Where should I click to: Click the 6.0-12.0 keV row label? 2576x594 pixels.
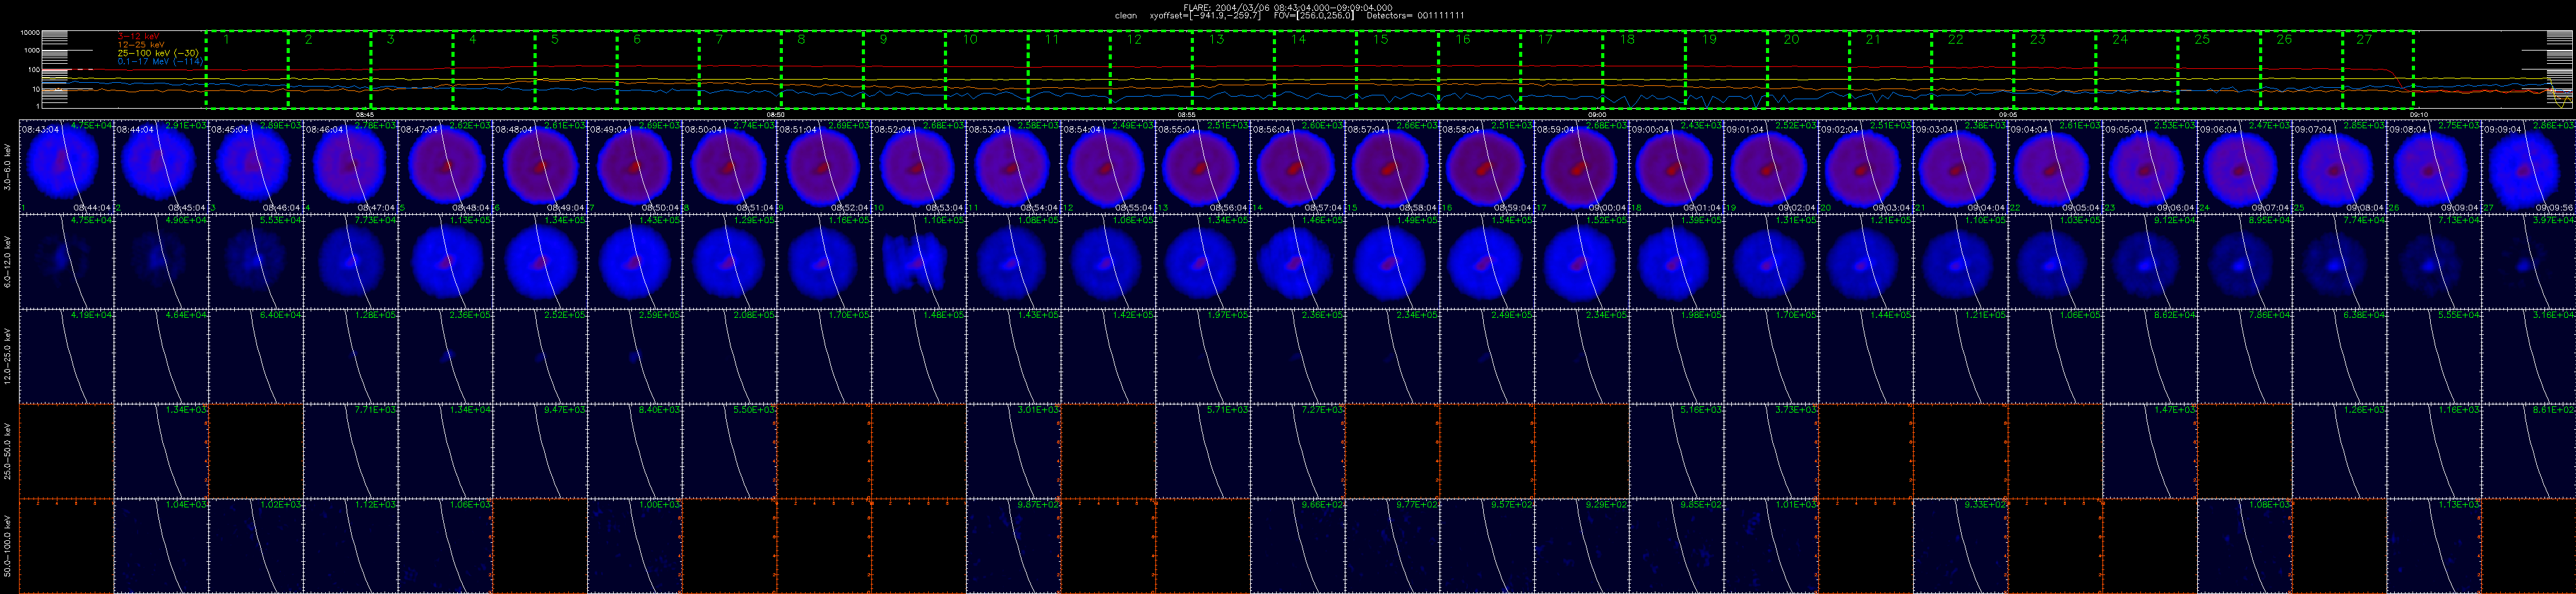pyautogui.click(x=8, y=262)
